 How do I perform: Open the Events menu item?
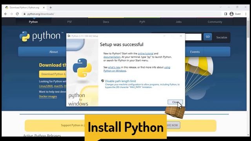click(195, 52)
